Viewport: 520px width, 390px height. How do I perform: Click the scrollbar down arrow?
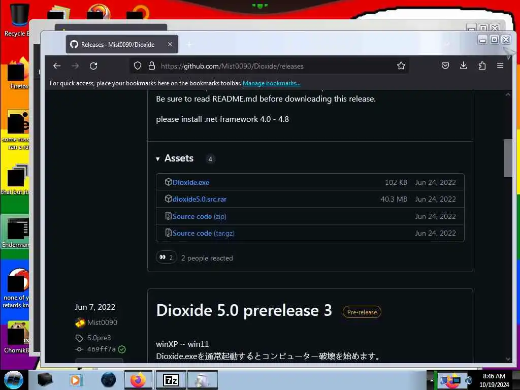508,359
